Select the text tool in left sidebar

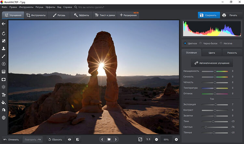[4, 95]
